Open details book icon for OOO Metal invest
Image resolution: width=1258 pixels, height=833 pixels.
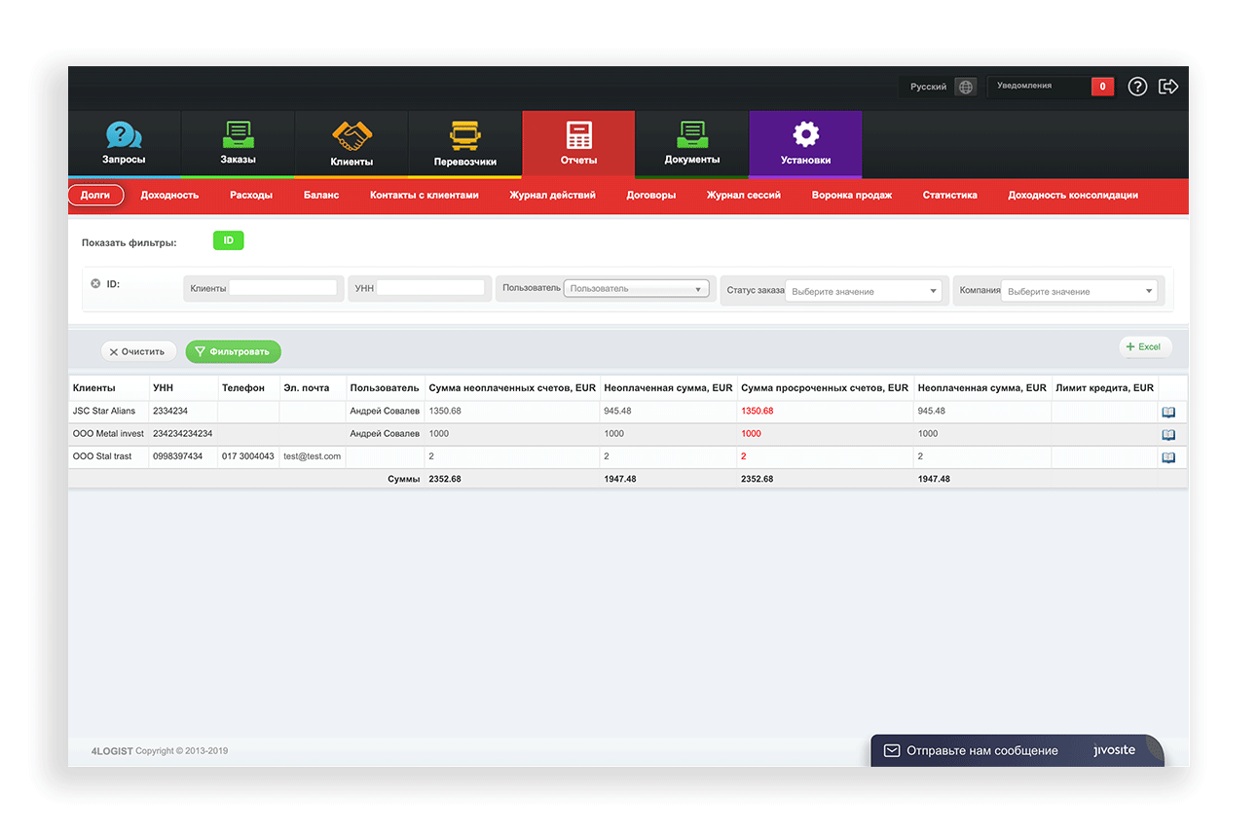coord(1168,435)
